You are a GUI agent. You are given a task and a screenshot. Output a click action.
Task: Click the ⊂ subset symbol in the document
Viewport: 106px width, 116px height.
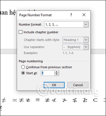click(x=95, y=100)
